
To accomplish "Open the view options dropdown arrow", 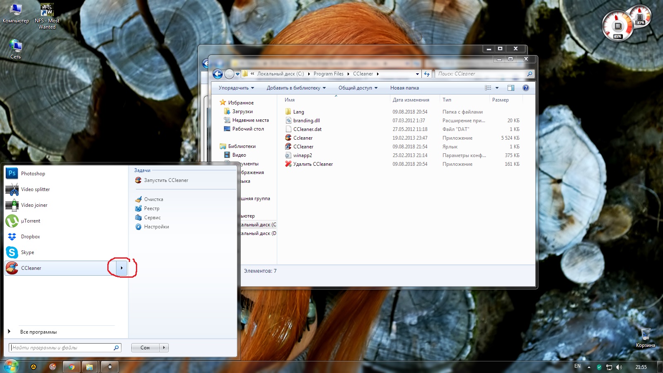I will click(497, 88).
